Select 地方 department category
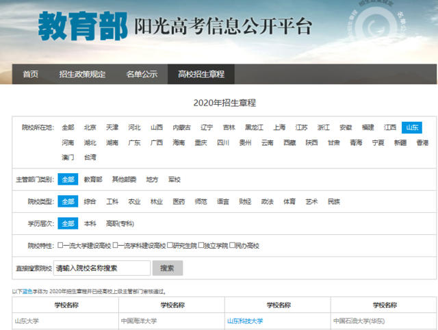This screenshot has height=330, width=438. pos(152,179)
